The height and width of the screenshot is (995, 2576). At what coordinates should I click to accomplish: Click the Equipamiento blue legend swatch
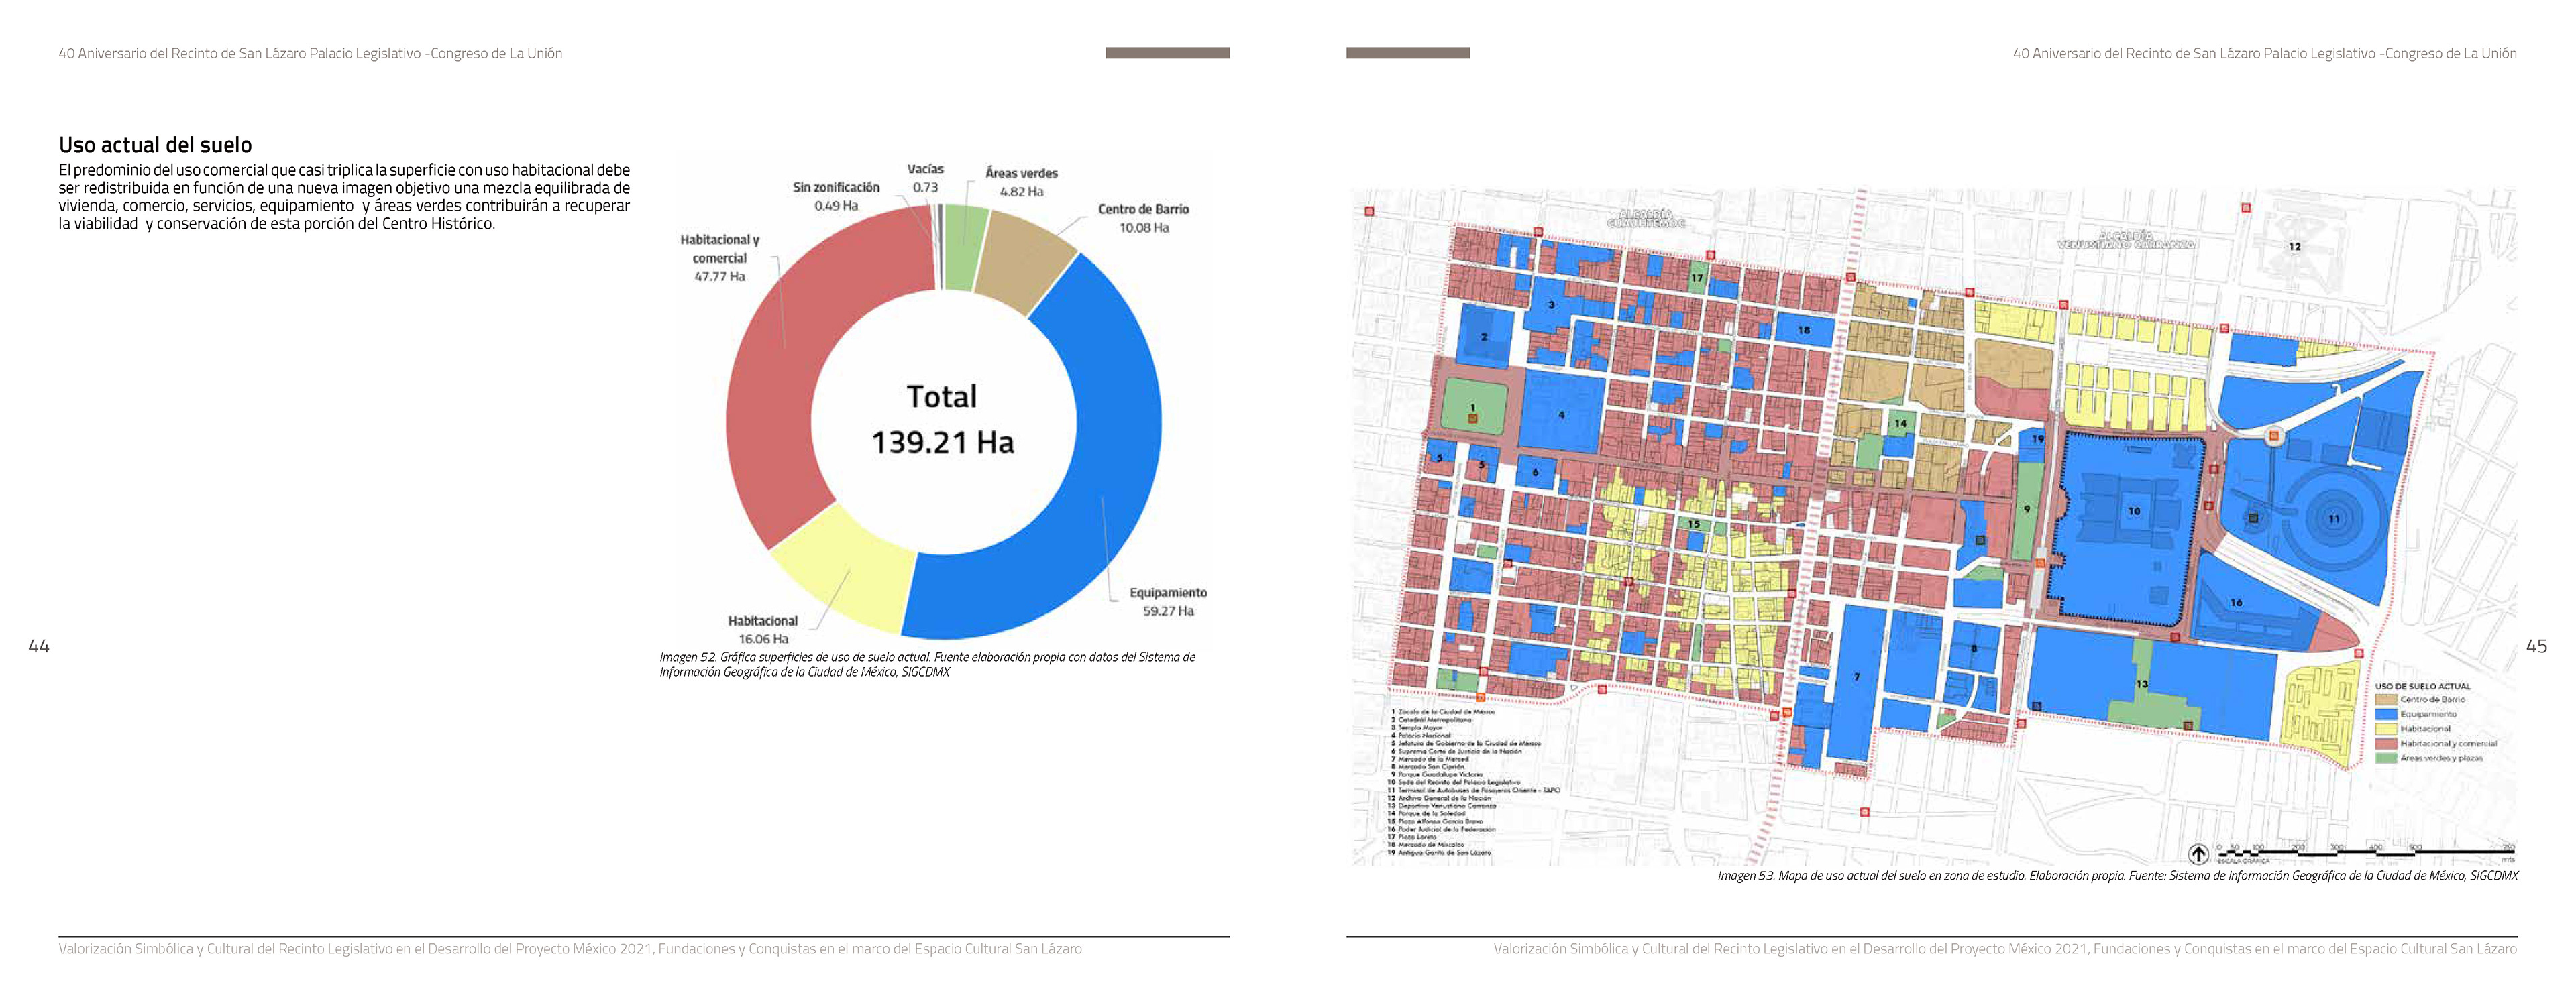2386,714
